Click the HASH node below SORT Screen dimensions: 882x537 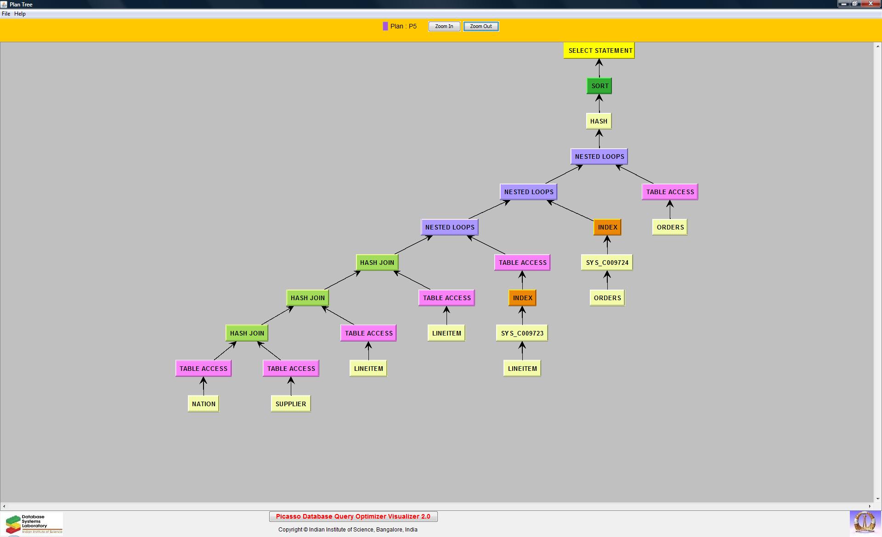click(x=599, y=121)
